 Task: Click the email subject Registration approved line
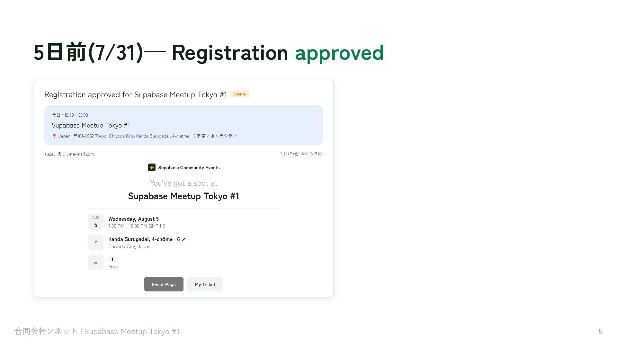[135, 95]
